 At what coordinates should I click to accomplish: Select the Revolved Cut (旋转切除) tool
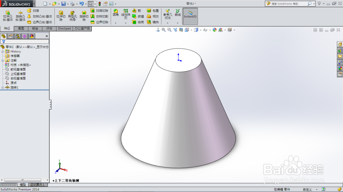(84, 16)
